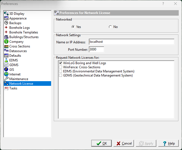Select Datasources in the category list
This screenshot has width=182, height=150.
[18, 51]
